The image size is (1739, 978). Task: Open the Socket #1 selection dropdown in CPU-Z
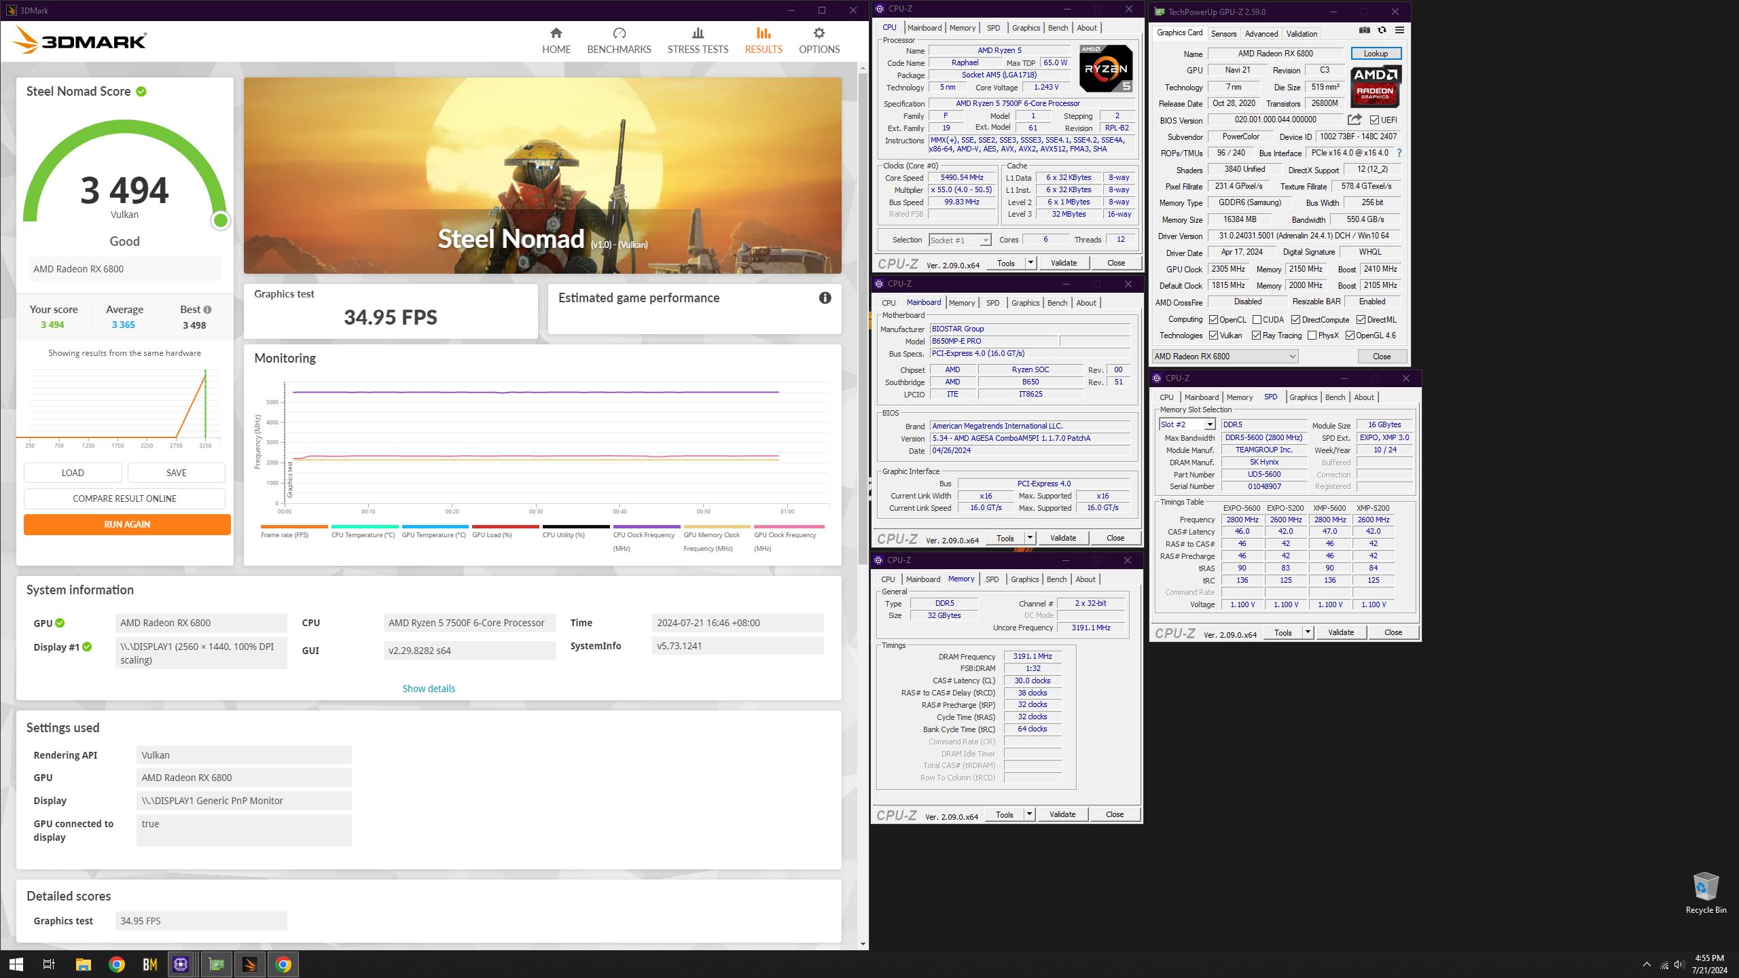[959, 240]
